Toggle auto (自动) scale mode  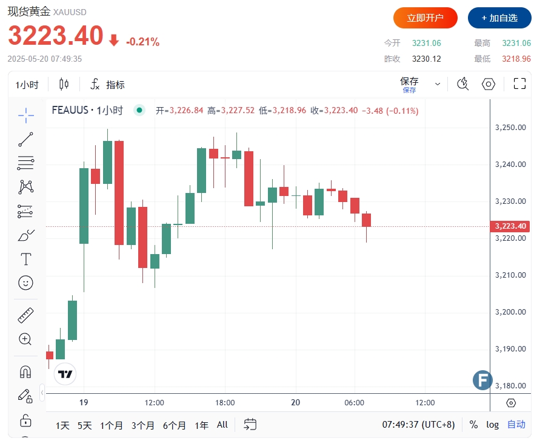516,425
